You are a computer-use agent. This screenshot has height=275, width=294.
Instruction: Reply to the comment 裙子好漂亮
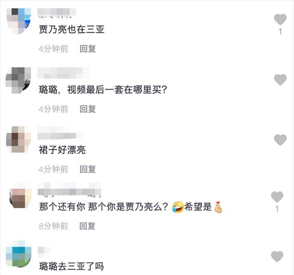click(x=88, y=170)
